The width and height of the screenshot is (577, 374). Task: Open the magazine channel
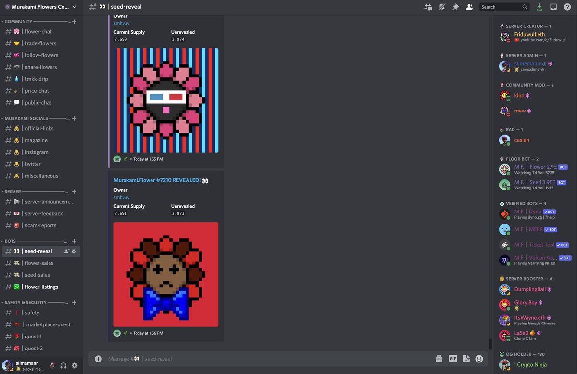pyautogui.click(x=41, y=140)
